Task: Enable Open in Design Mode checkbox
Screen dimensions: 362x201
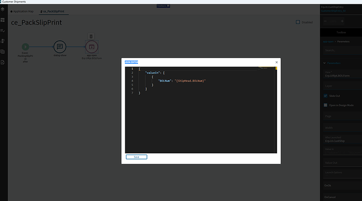Action: pos(325,105)
